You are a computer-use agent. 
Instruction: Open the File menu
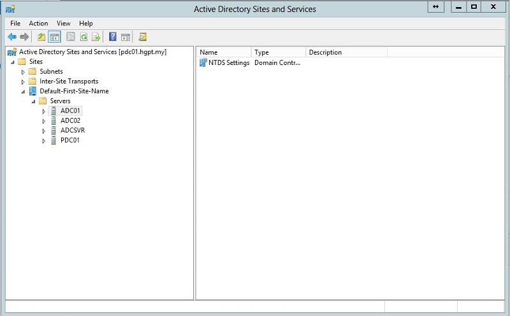[x=15, y=23]
